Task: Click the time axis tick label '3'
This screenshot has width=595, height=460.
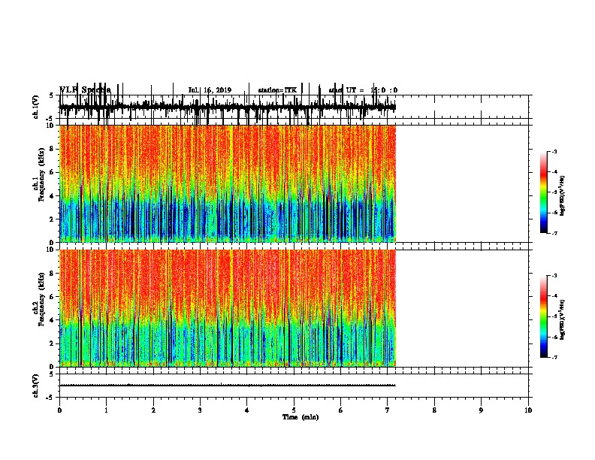Action: point(200,410)
